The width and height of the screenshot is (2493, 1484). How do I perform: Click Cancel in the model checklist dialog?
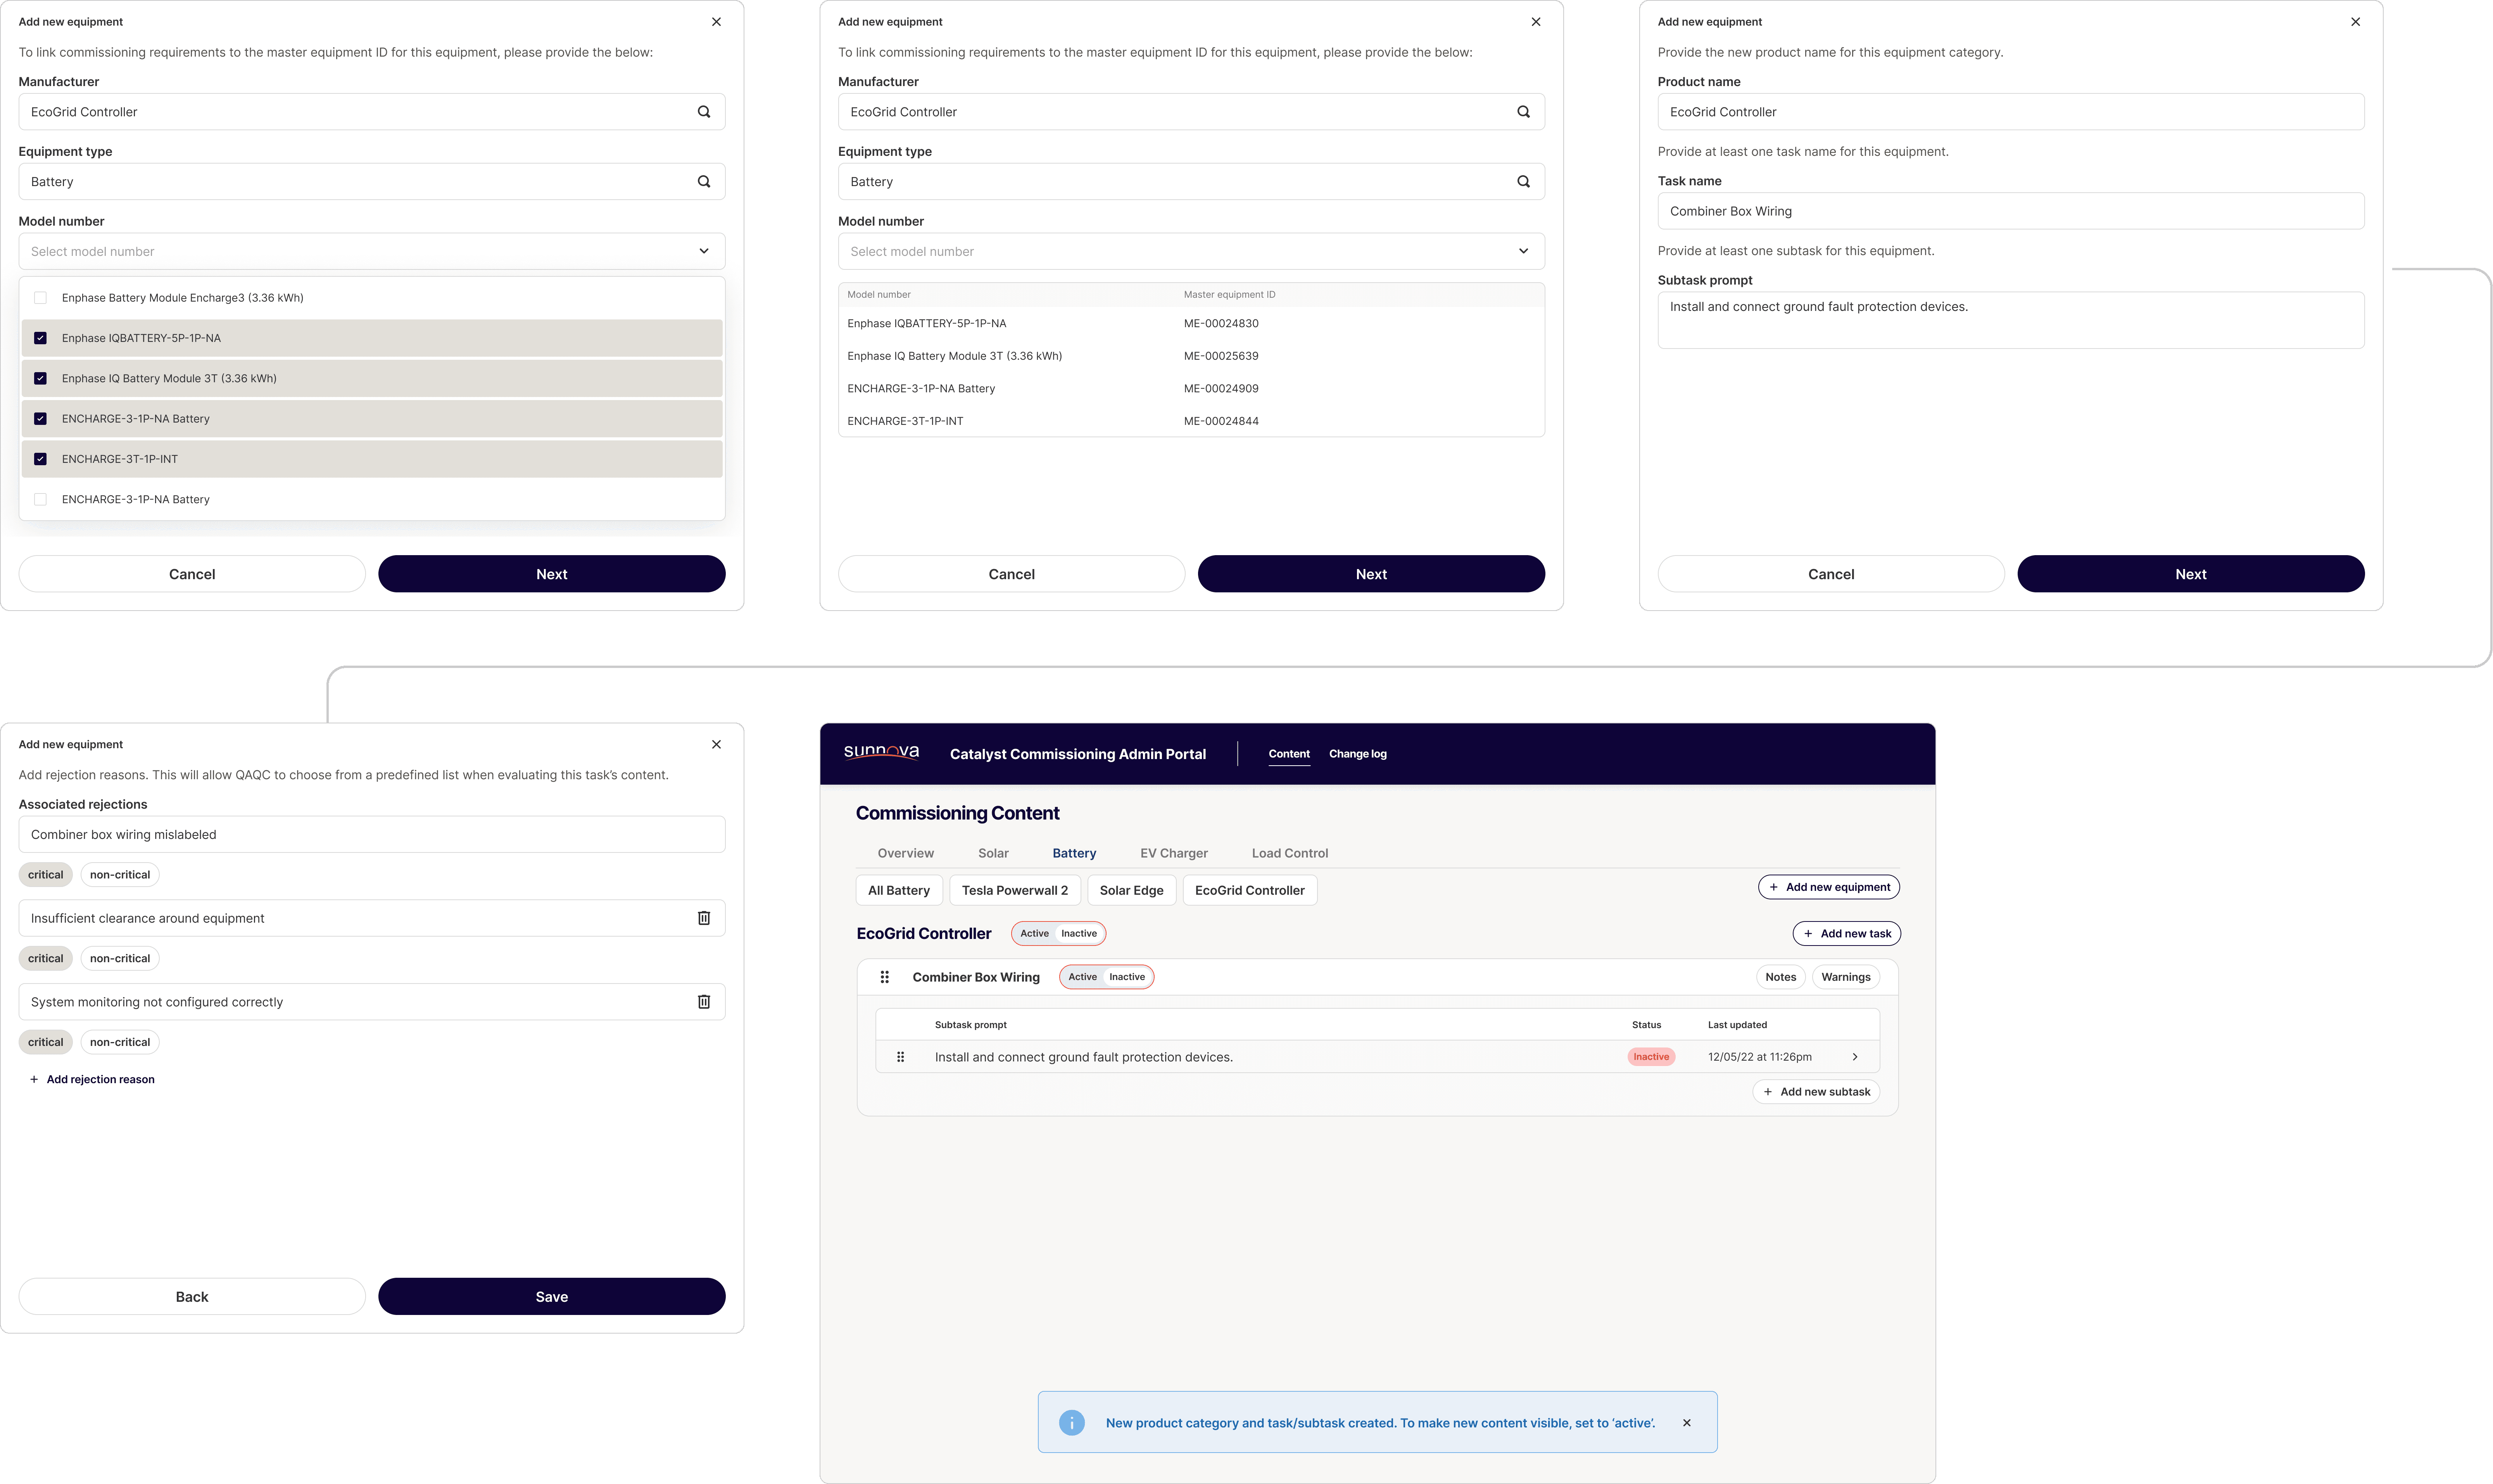click(192, 574)
